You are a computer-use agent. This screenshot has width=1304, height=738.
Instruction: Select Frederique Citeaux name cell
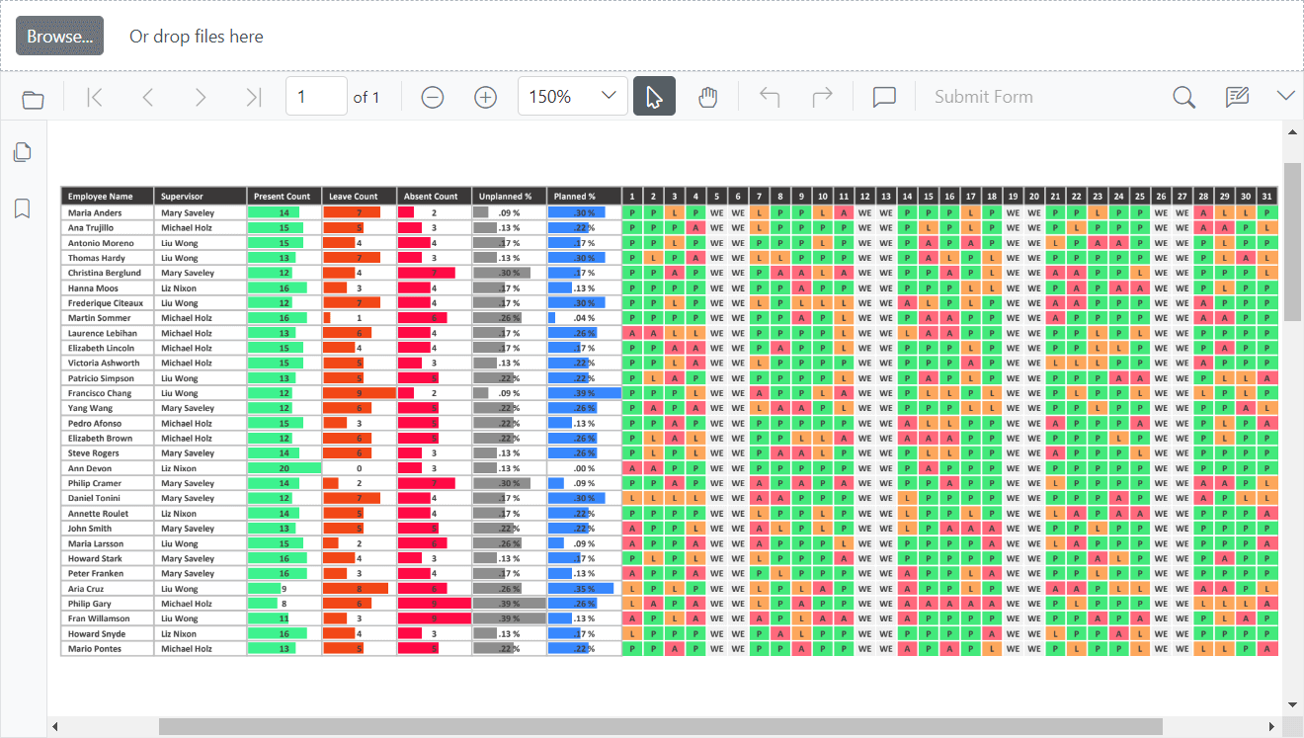click(107, 303)
